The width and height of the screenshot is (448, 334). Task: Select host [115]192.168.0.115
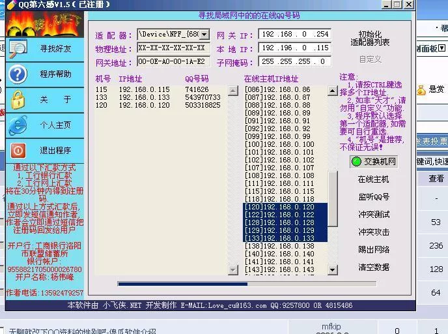pyautogui.click(x=285, y=191)
